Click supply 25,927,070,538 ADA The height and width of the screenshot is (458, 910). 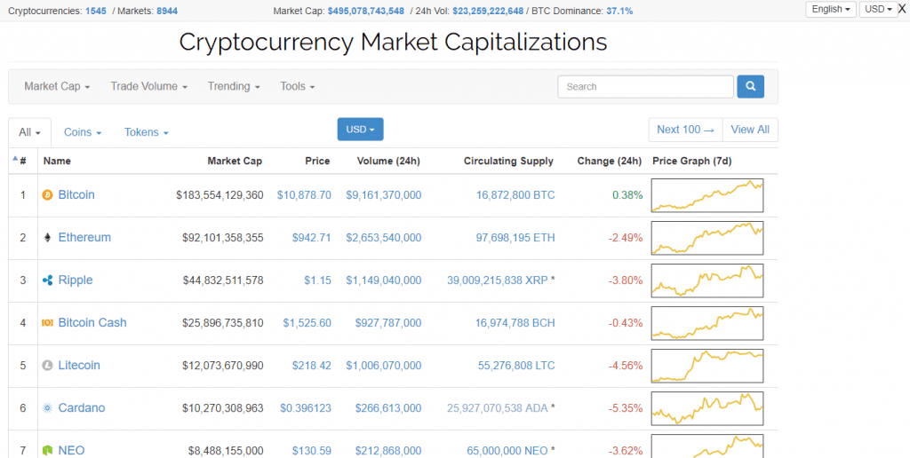[x=498, y=408]
